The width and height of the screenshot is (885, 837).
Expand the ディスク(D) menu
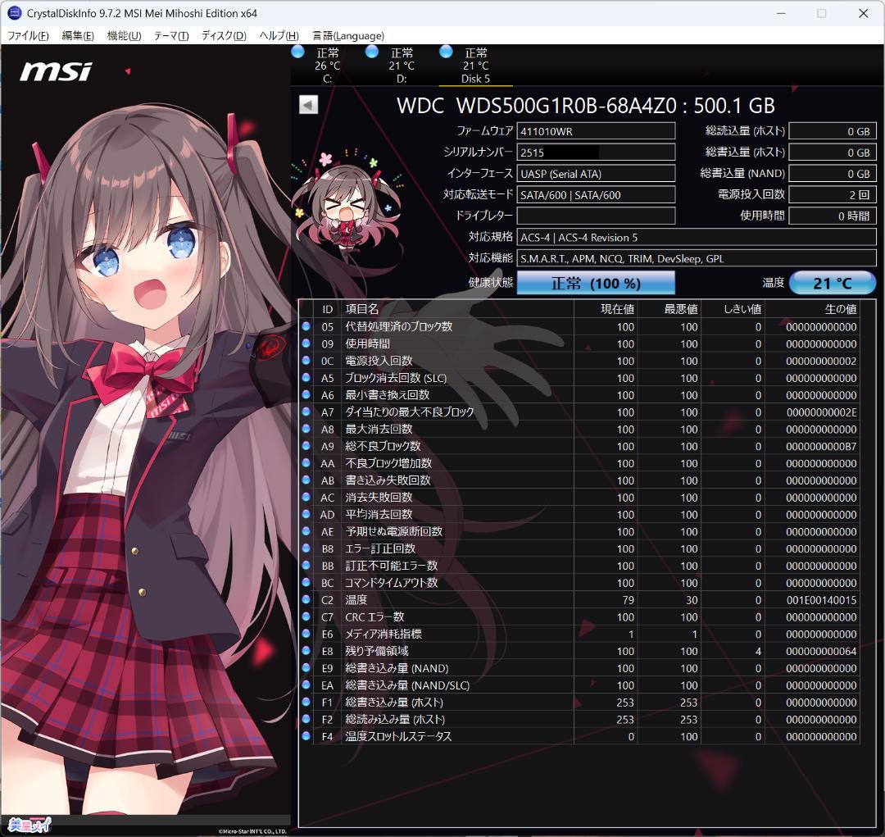[x=224, y=36]
